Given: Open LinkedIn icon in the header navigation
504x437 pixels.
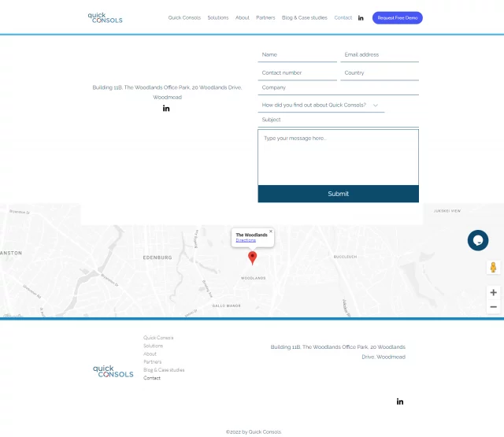Looking at the screenshot, I should 361,18.
